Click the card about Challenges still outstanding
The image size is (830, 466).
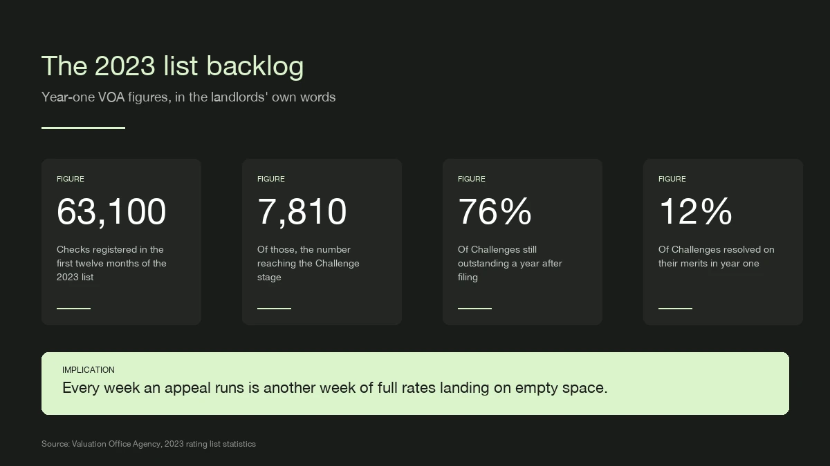[x=522, y=242]
